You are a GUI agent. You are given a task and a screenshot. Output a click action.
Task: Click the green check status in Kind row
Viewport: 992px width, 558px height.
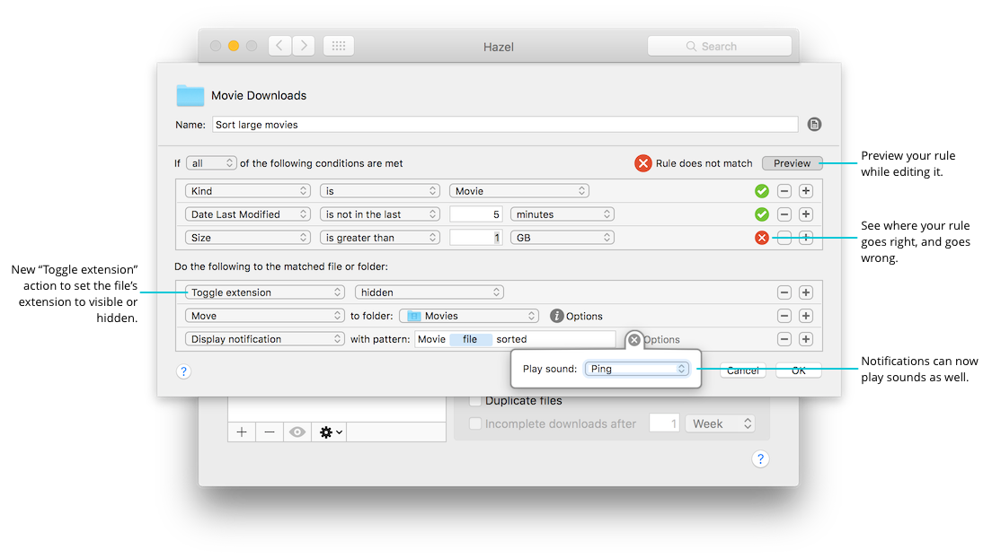click(762, 191)
